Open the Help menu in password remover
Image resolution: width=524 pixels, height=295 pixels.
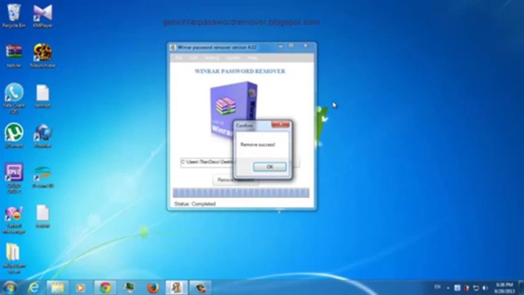[x=253, y=58]
